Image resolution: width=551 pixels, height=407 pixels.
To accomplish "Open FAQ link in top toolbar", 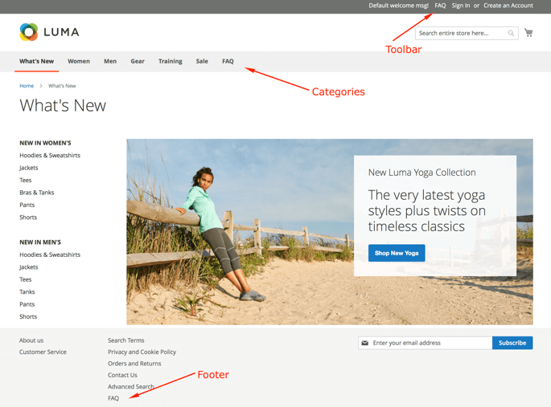I will [x=440, y=6].
